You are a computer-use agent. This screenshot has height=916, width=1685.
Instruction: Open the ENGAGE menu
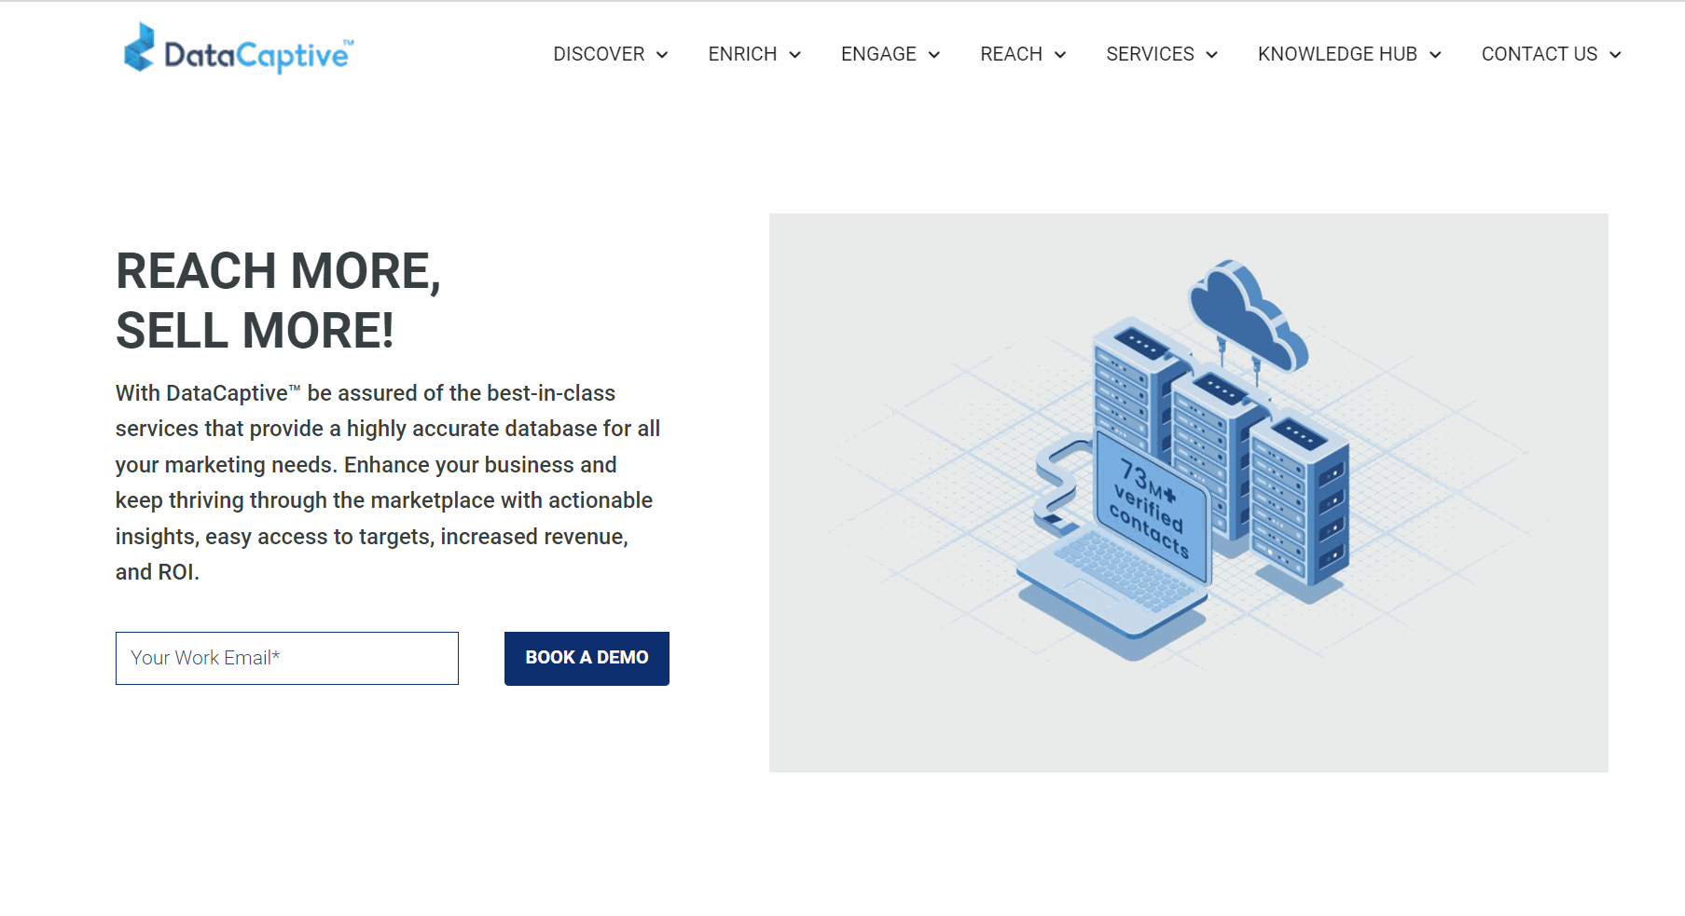point(878,54)
